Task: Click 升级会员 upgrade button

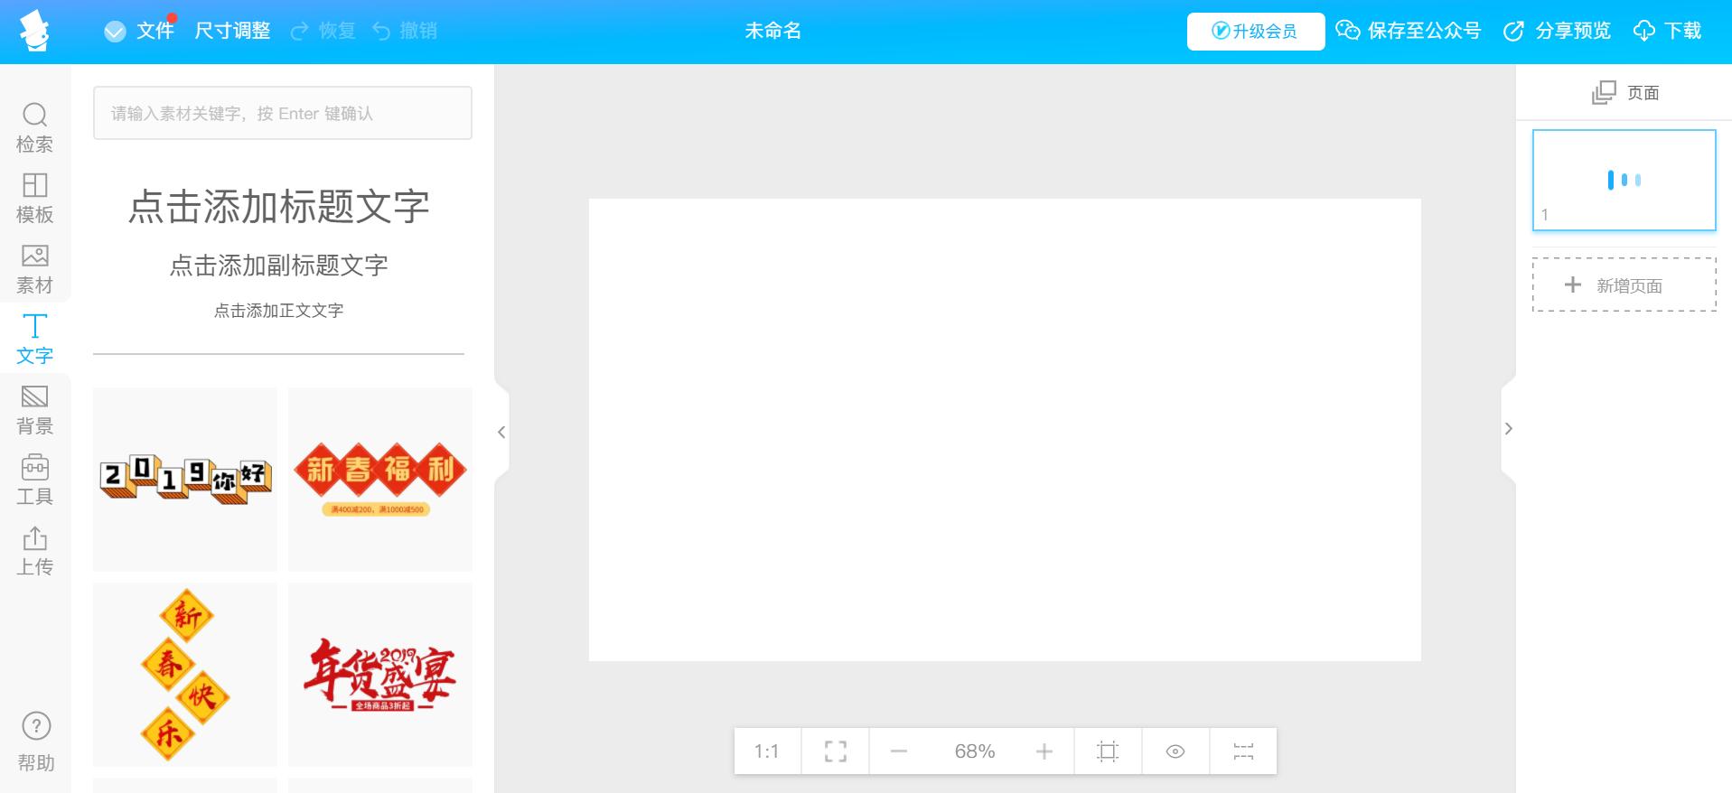Action: pos(1256,32)
